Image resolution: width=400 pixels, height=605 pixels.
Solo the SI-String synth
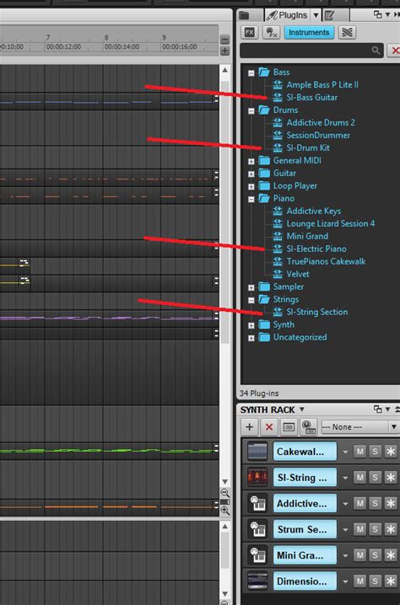(x=375, y=477)
